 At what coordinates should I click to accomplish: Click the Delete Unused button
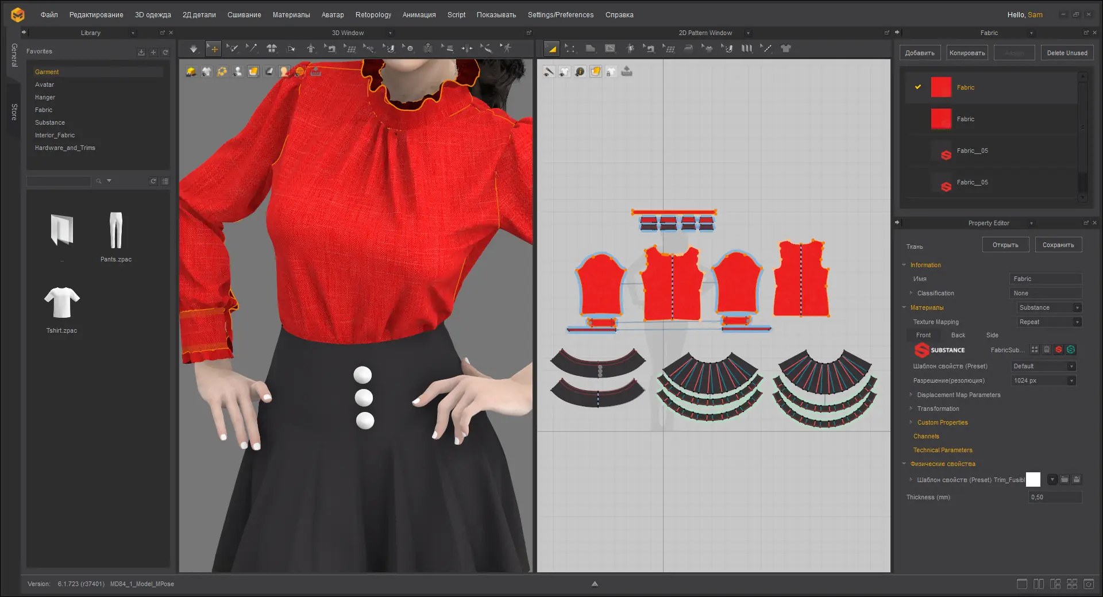1067,53
